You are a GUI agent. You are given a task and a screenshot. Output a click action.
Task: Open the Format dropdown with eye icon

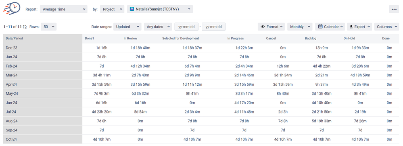271,27
